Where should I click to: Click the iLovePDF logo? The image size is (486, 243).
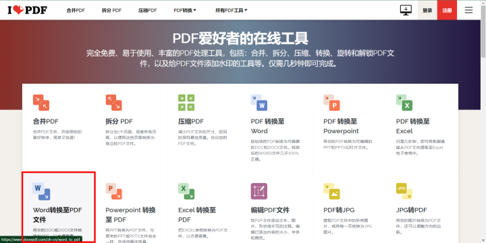(27, 10)
